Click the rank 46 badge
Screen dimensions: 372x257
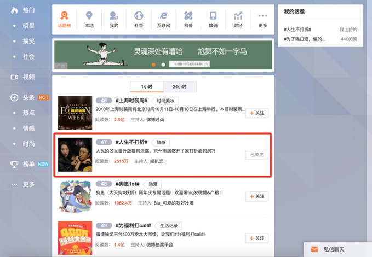click(x=104, y=101)
